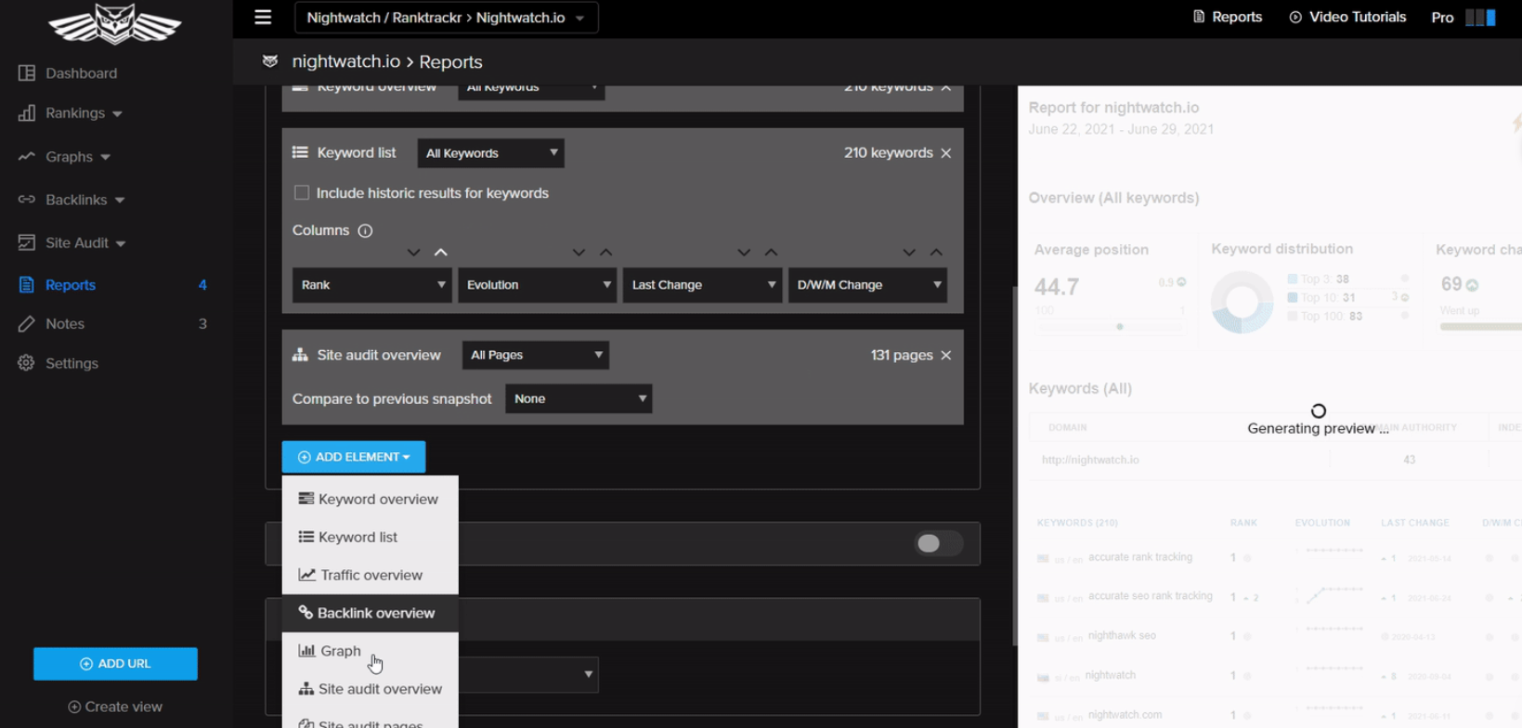Screen dimensions: 1522x728
Task: Move Rank column down with chevron
Action: click(414, 253)
